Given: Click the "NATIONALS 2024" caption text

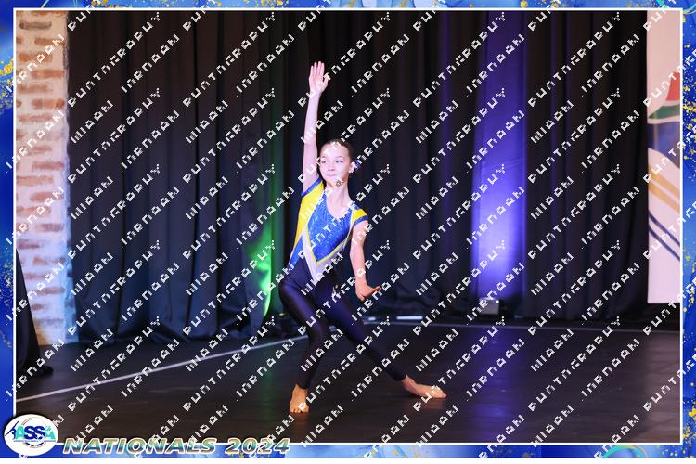Looking at the screenshot, I should pos(176,445).
